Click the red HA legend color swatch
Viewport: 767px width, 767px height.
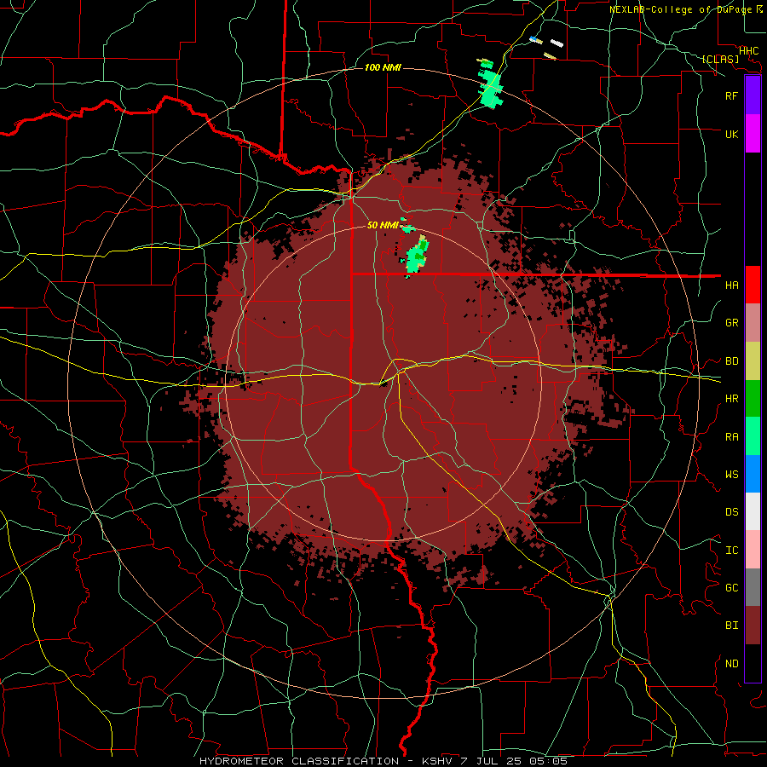coord(753,285)
